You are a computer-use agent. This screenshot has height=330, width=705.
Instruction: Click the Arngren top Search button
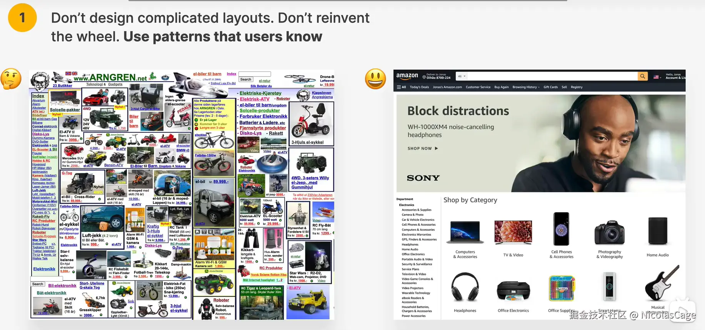[x=246, y=80]
